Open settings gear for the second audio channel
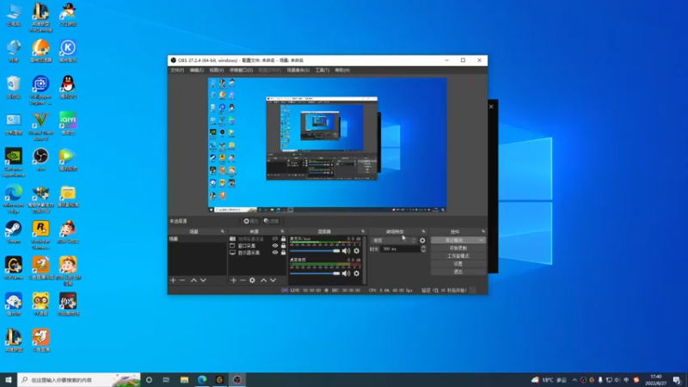The height and width of the screenshot is (387, 688). coord(357,273)
